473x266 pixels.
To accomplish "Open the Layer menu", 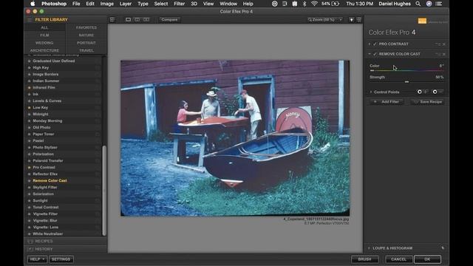I will pyautogui.click(x=126, y=4).
